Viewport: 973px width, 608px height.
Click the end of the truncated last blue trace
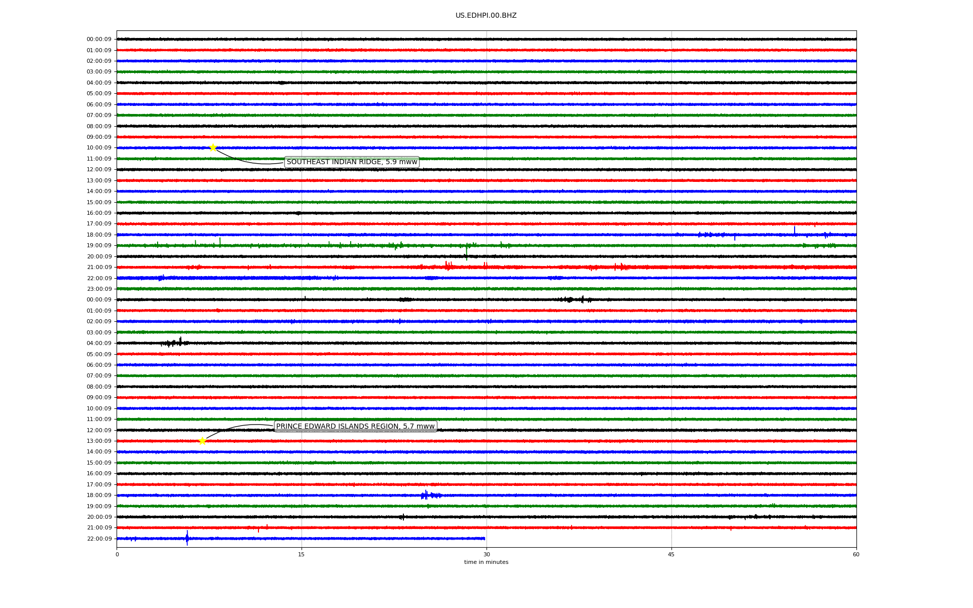click(x=484, y=539)
